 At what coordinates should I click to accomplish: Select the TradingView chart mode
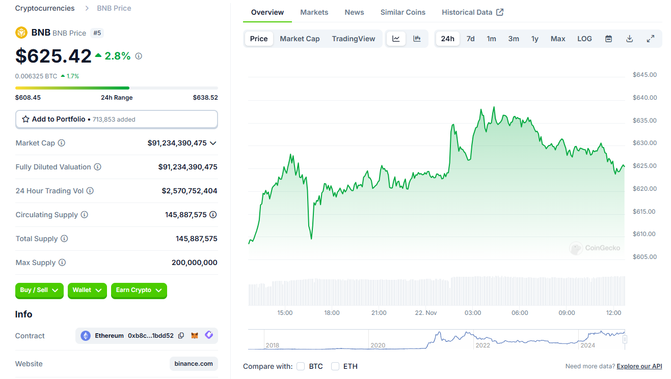(354, 39)
